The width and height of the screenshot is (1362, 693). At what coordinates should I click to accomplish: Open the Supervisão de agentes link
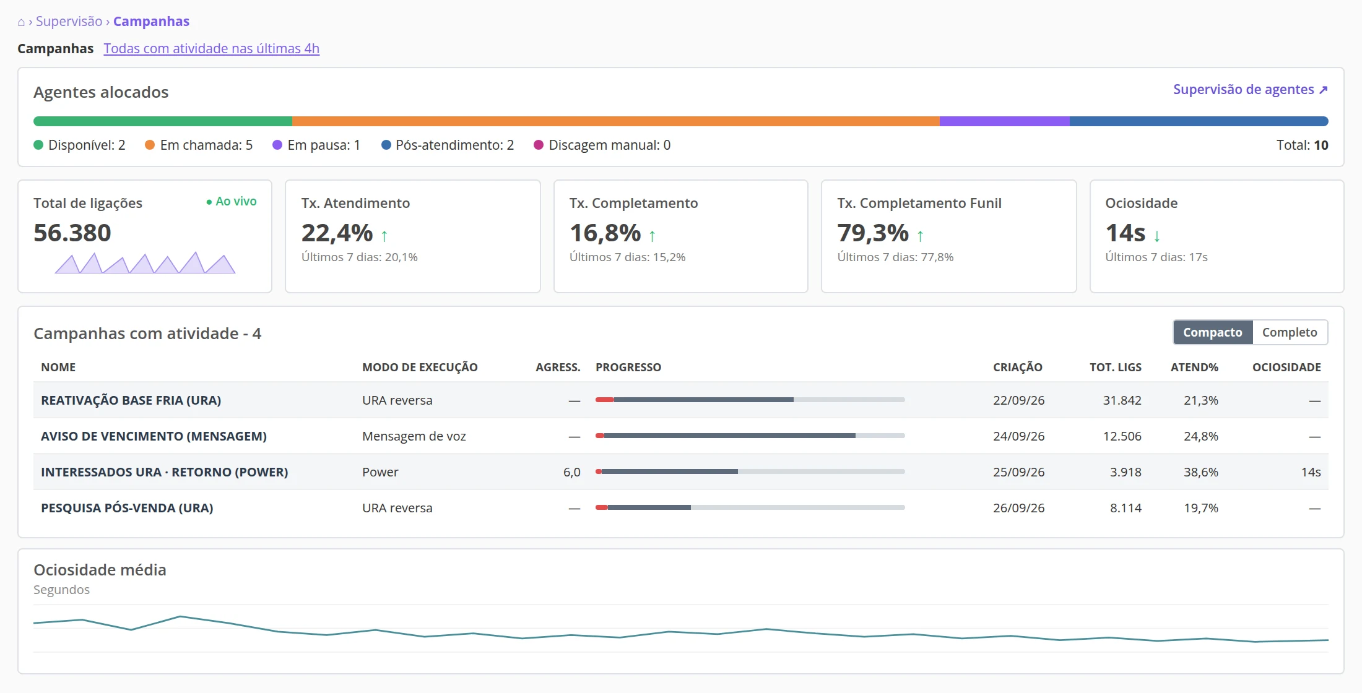click(x=1250, y=89)
